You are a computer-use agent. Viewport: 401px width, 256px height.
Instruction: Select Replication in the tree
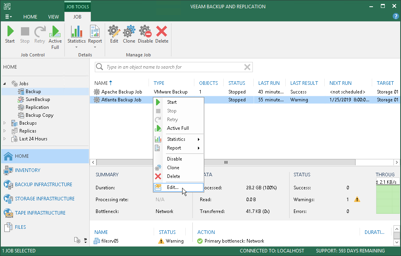coord(37,107)
